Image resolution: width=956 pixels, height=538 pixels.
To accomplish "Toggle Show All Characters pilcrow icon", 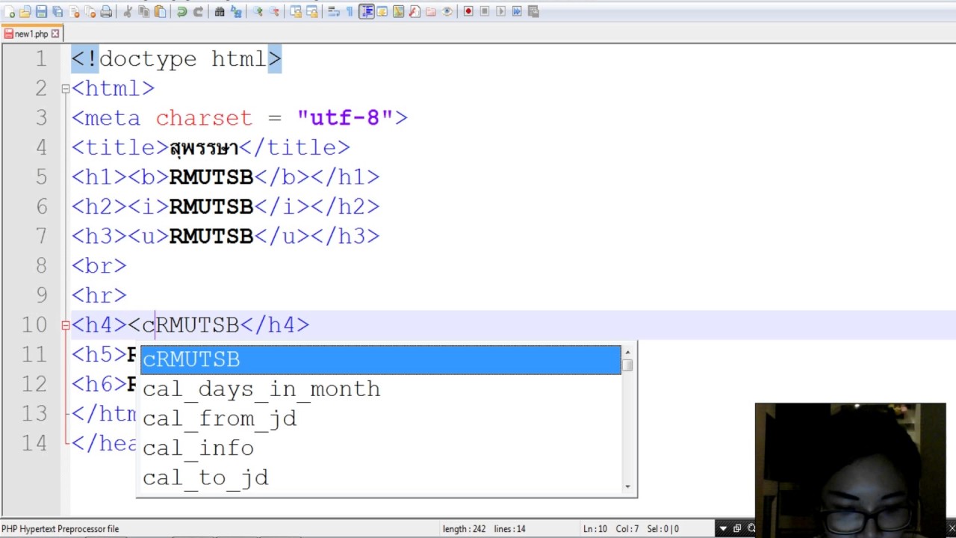I will (x=350, y=11).
